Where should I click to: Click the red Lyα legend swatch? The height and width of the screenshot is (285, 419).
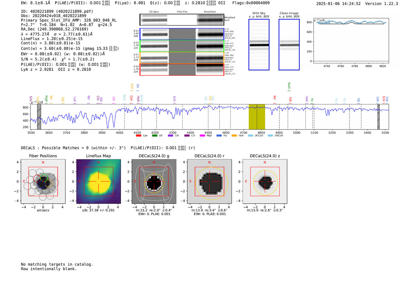coord(139,135)
